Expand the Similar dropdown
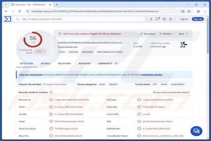Screen dimensions: 211x141 coord(167,34)
